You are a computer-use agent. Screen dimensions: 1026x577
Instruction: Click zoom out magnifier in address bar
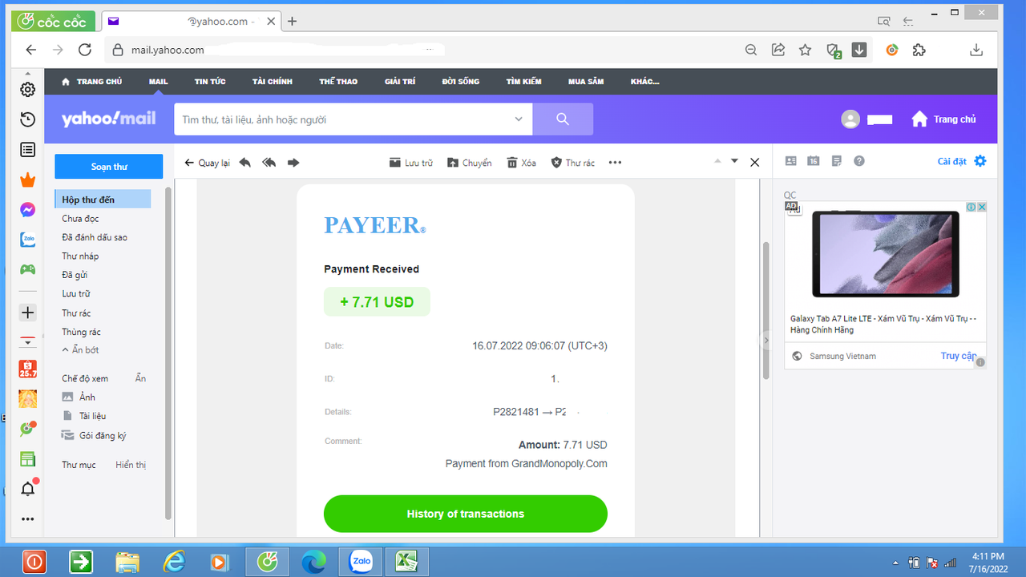750,50
